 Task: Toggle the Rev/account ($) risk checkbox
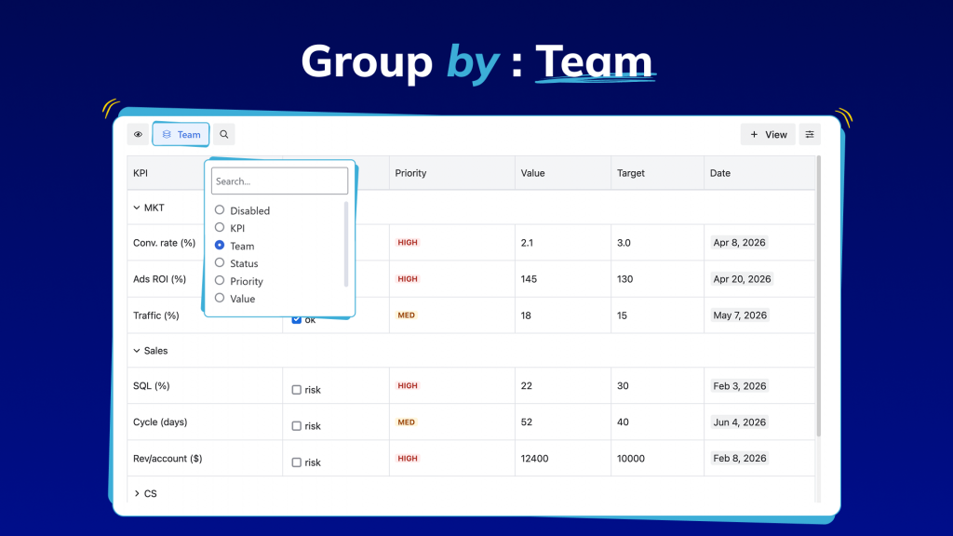tap(297, 462)
